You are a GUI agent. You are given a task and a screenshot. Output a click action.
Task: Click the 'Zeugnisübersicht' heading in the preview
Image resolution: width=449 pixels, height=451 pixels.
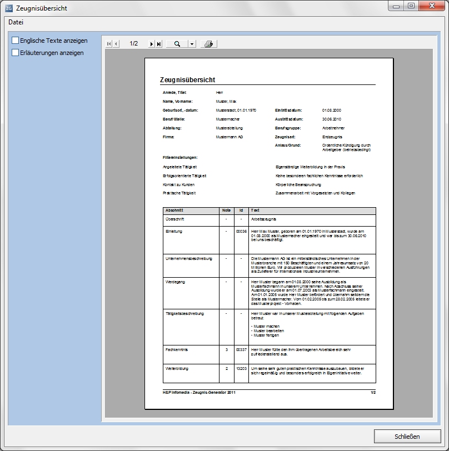[187, 79]
